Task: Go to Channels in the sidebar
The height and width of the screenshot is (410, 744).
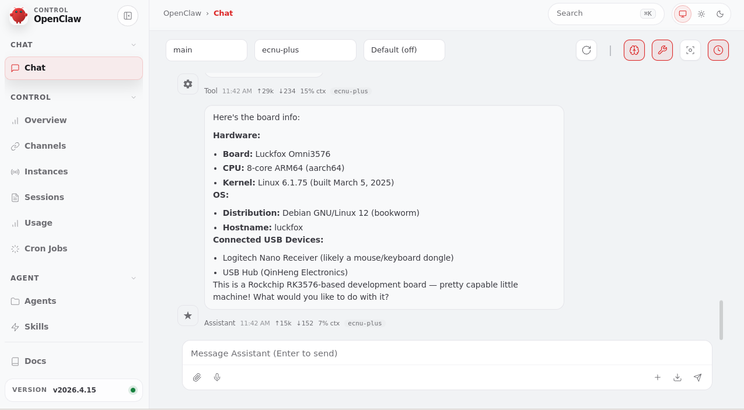Action: [x=74, y=146]
